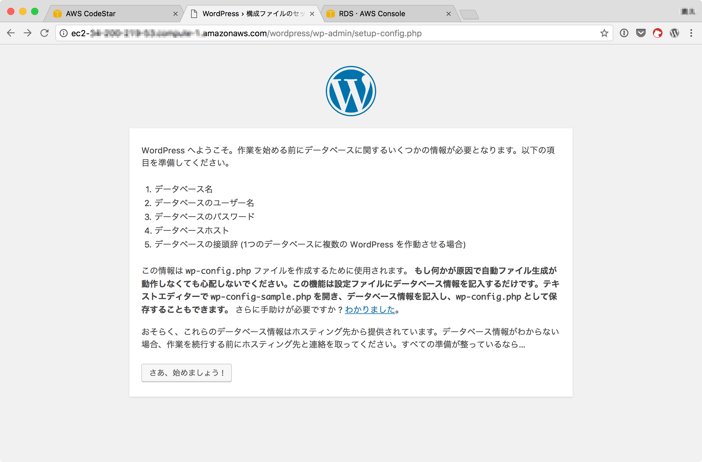Close the RDS・AWS Console tab

449,13
